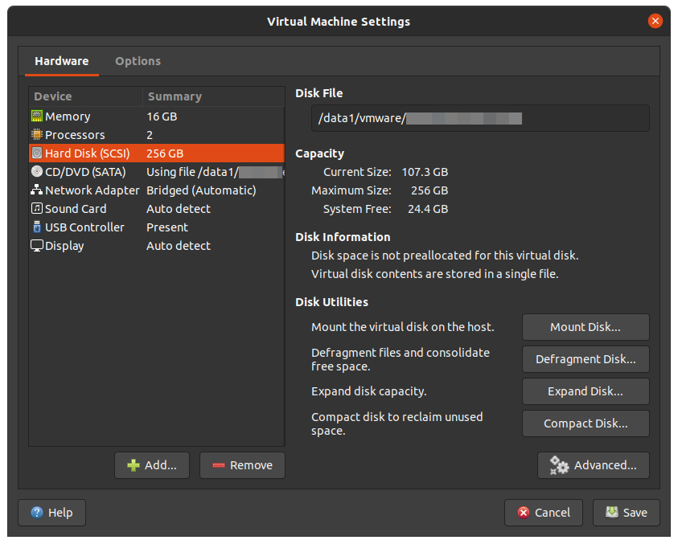Select the CD/DVD (SATA) disc icon
Viewport: 678px width, 544px height.
(x=37, y=171)
